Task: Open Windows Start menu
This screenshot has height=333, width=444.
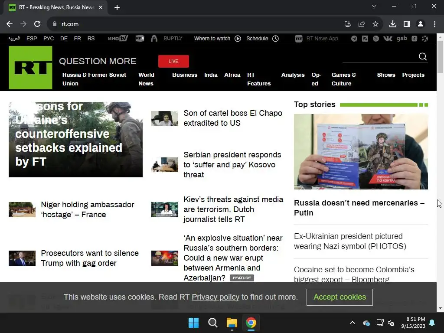Action: (x=194, y=323)
